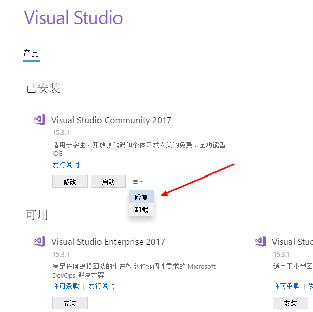Click the partially visible third product's Visual Studio icon
Image resolution: width=313 pixels, height=312 pixels.
[x=260, y=241]
